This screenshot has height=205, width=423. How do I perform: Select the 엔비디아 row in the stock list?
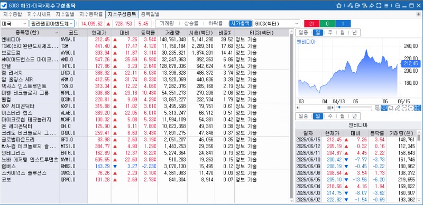144,40
